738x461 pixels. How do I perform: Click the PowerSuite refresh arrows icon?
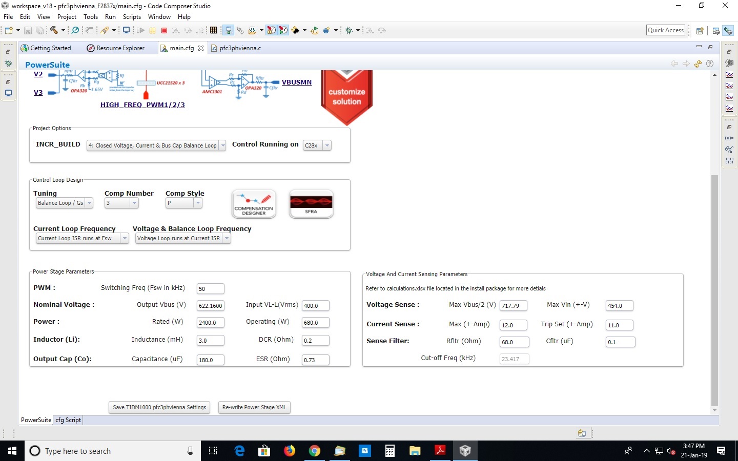pos(698,64)
